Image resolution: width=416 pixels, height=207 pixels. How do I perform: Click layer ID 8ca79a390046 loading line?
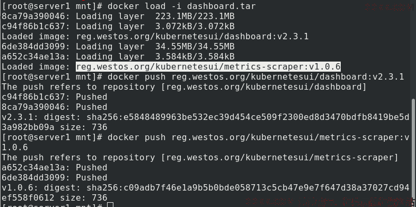(118, 16)
